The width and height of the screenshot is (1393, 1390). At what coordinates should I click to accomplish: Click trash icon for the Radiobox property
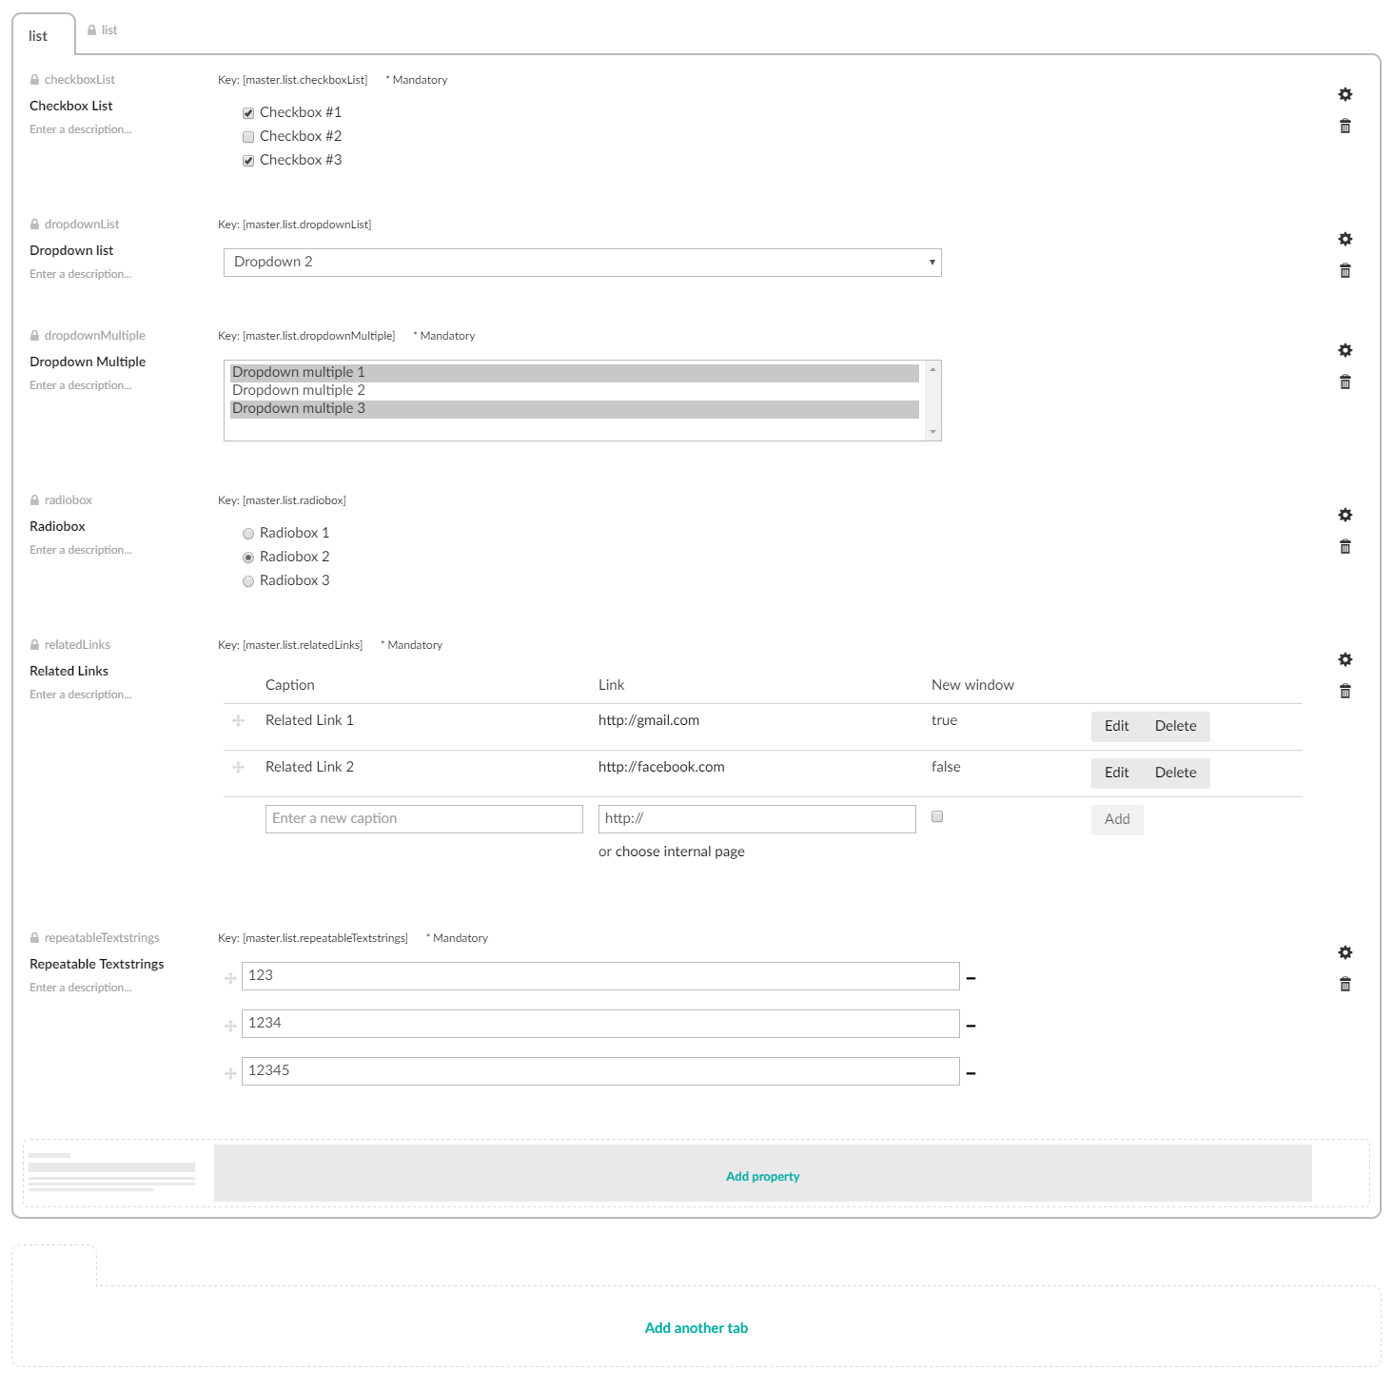tap(1344, 547)
